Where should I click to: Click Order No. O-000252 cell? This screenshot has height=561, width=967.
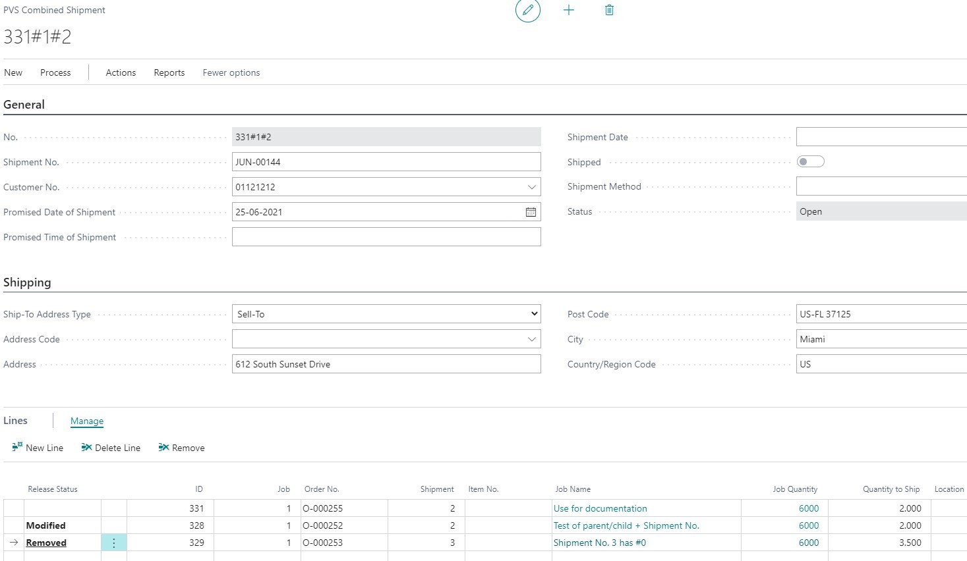[x=344, y=525]
